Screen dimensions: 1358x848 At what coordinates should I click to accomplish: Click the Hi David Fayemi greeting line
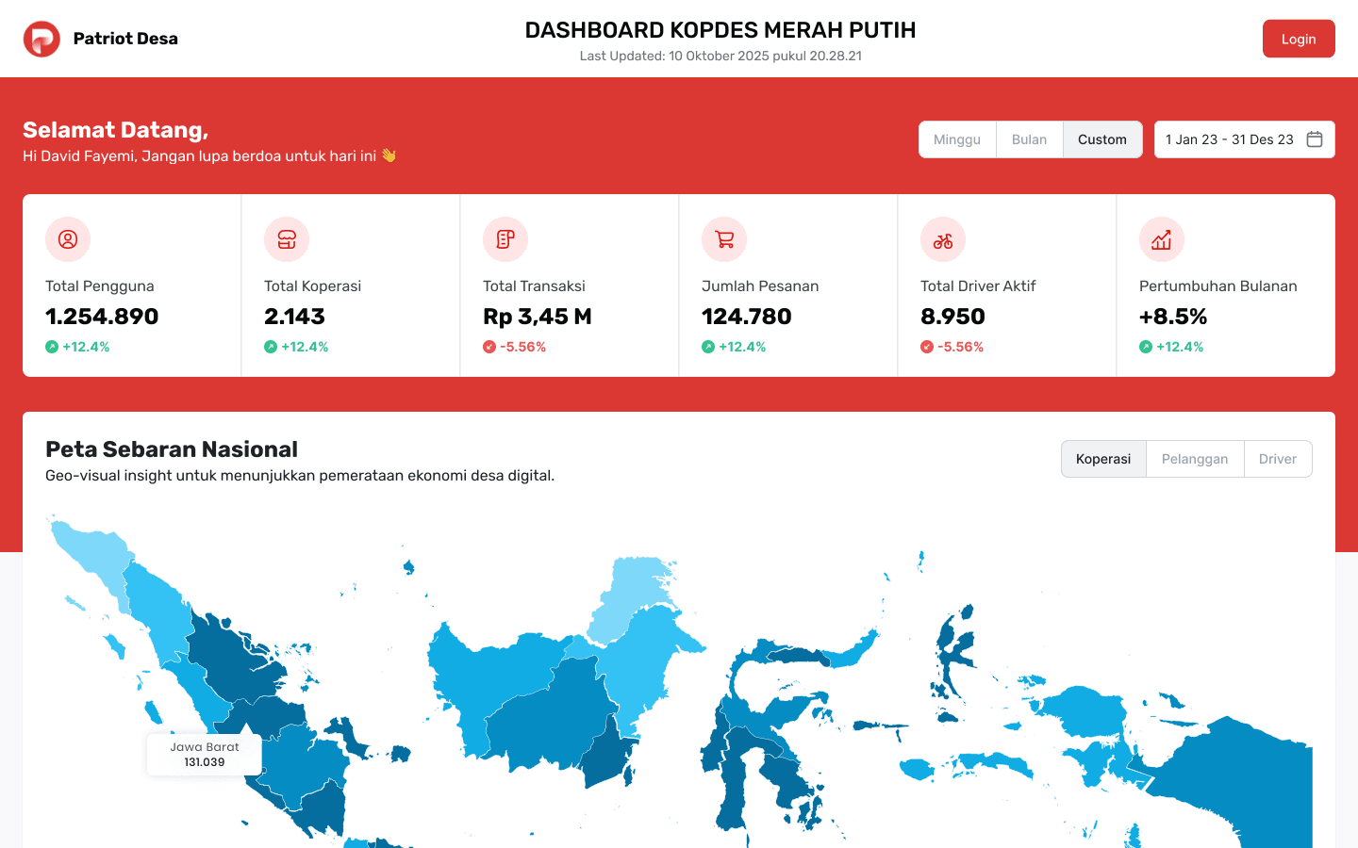click(x=209, y=156)
